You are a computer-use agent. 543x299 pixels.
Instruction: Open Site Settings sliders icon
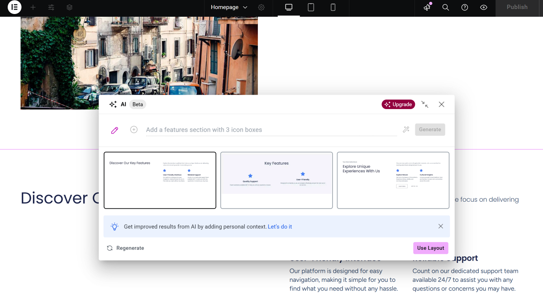coord(51,7)
